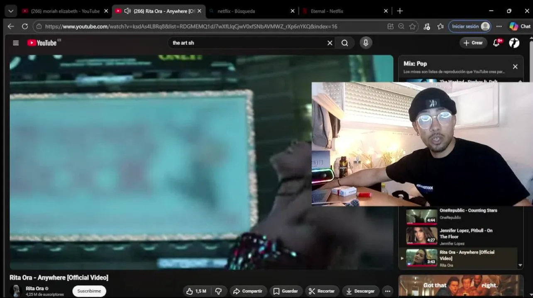This screenshot has height=298, width=533.
Task: Switch to Eternal - Netflix tab
Action: point(345,11)
